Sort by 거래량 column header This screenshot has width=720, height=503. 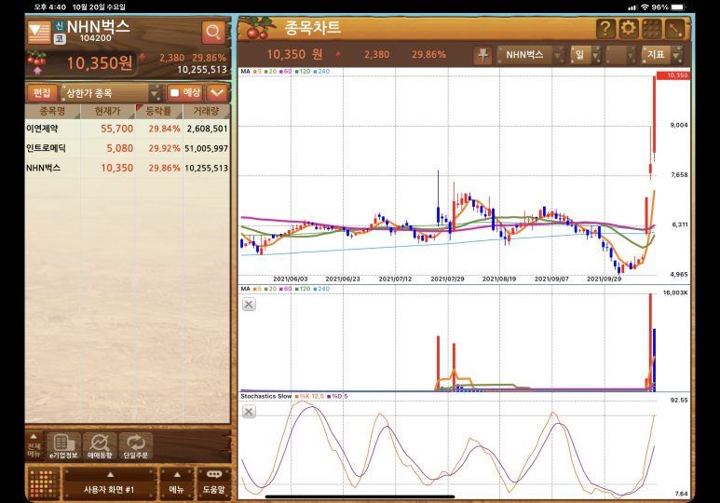206,111
